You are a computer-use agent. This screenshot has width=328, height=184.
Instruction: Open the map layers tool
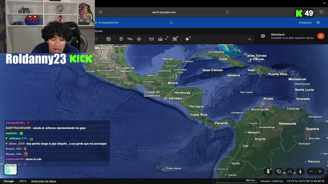pos(139,39)
